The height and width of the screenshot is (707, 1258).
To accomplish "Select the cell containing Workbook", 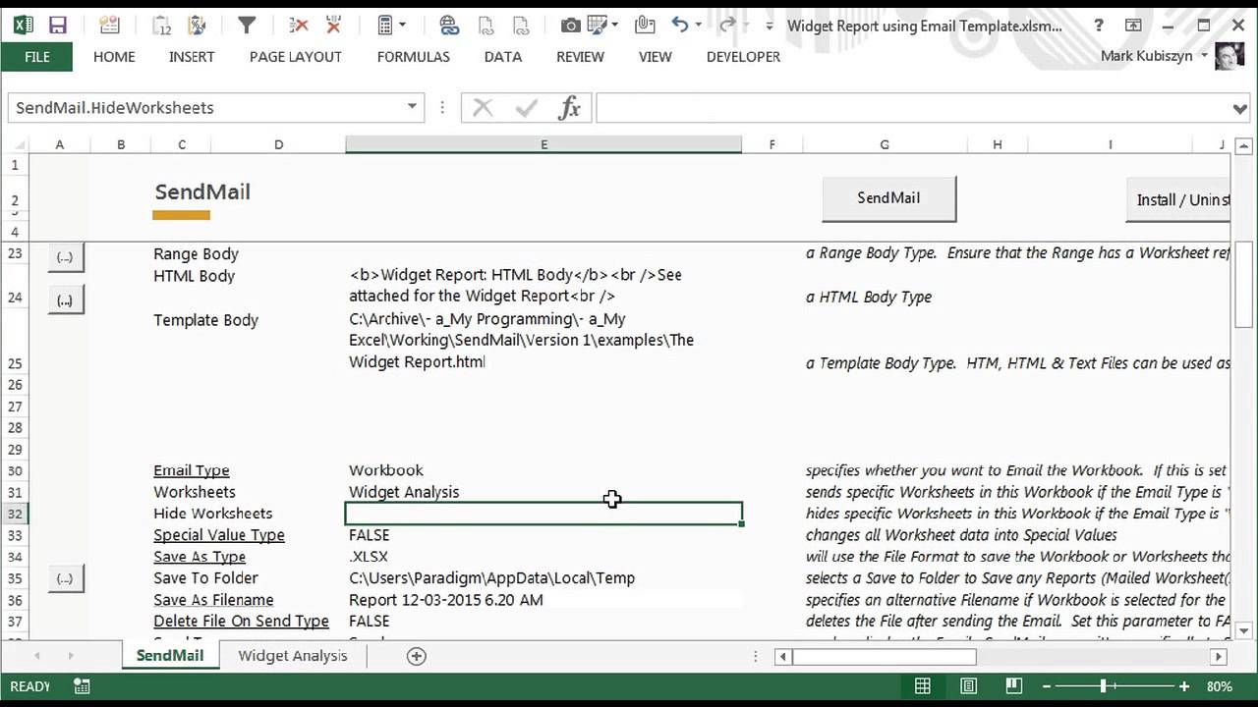I will click(x=543, y=470).
